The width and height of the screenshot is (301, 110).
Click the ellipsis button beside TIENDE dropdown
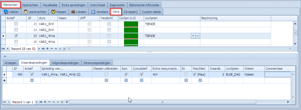click(x=198, y=36)
